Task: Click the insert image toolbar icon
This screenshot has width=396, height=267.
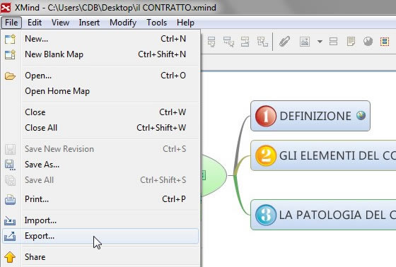Action: click(305, 42)
